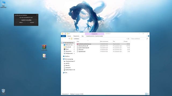
Task: Select Этот компьютер in the navigation pane
Action: [x=69, y=59]
